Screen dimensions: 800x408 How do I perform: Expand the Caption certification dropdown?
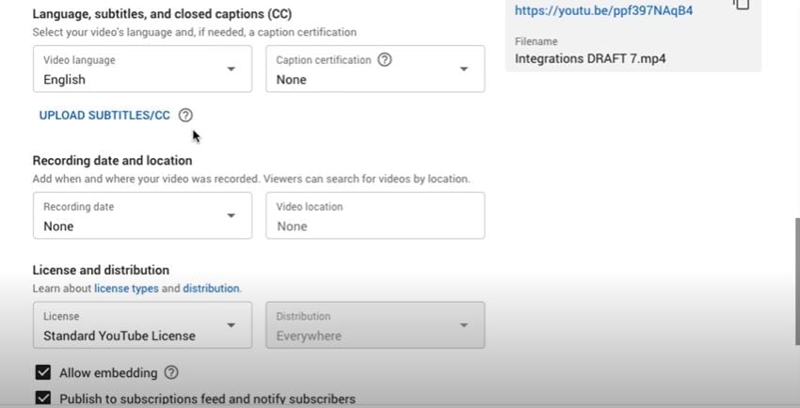pyautogui.click(x=375, y=70)
